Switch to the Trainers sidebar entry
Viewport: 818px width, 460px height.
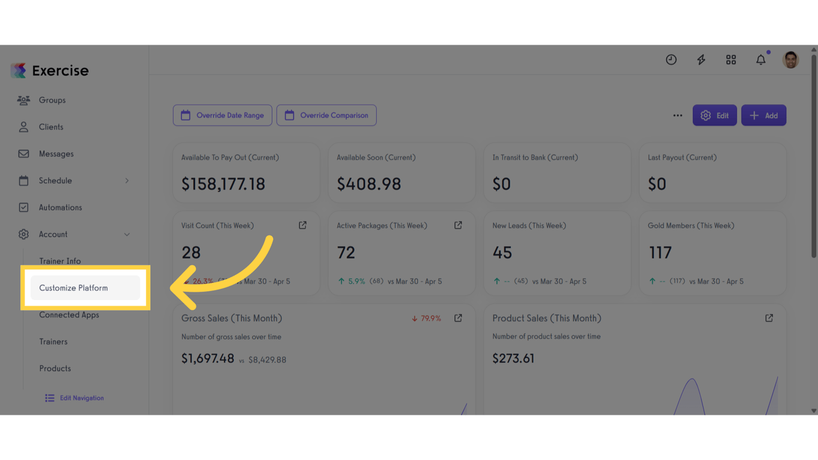53,341
